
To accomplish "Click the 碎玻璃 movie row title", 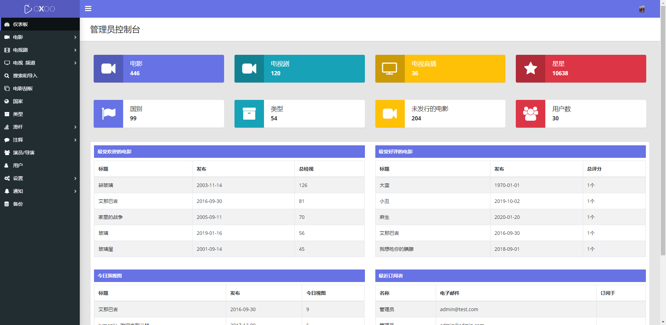I will point(106,185).
